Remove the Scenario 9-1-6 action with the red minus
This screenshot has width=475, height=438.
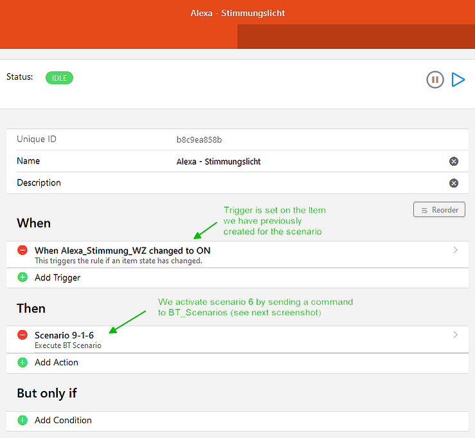(22, 335)
